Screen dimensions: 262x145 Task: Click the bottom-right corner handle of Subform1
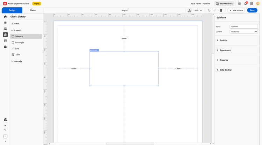158,86
